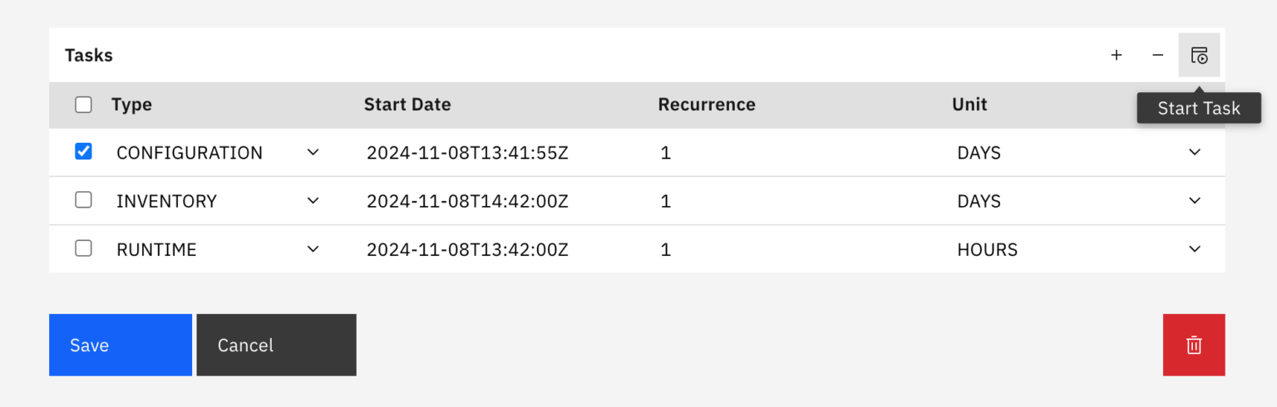Image resolution: width=1277 pixels, height=407 pixels.
Task: Click the Start Task icon
Action: point(1199,56)
